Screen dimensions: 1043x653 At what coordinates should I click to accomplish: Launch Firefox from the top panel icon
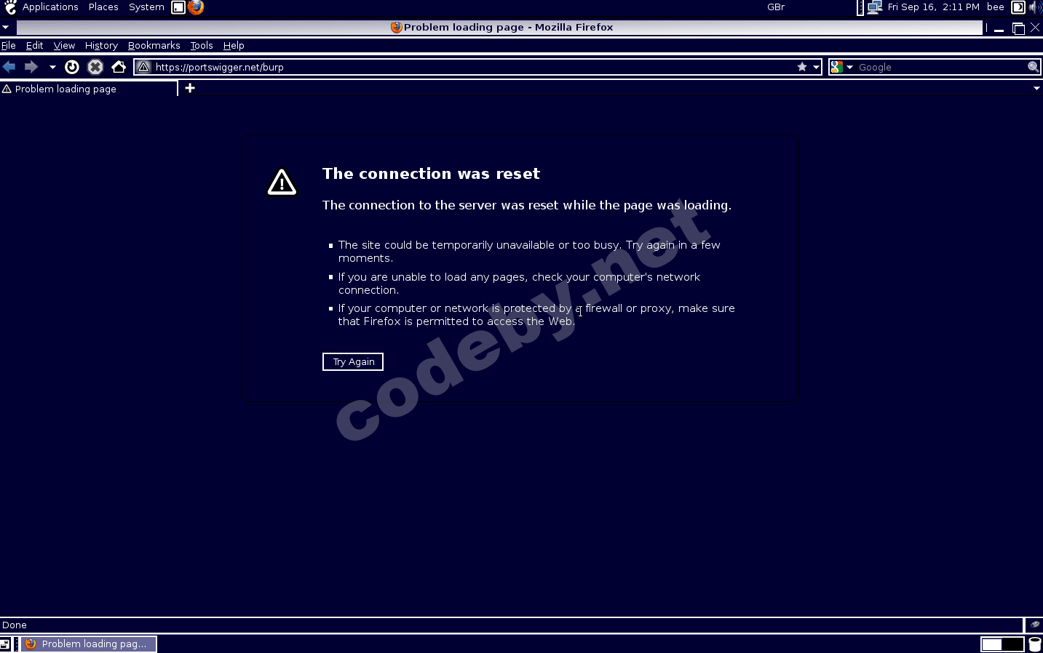point(196,7)
